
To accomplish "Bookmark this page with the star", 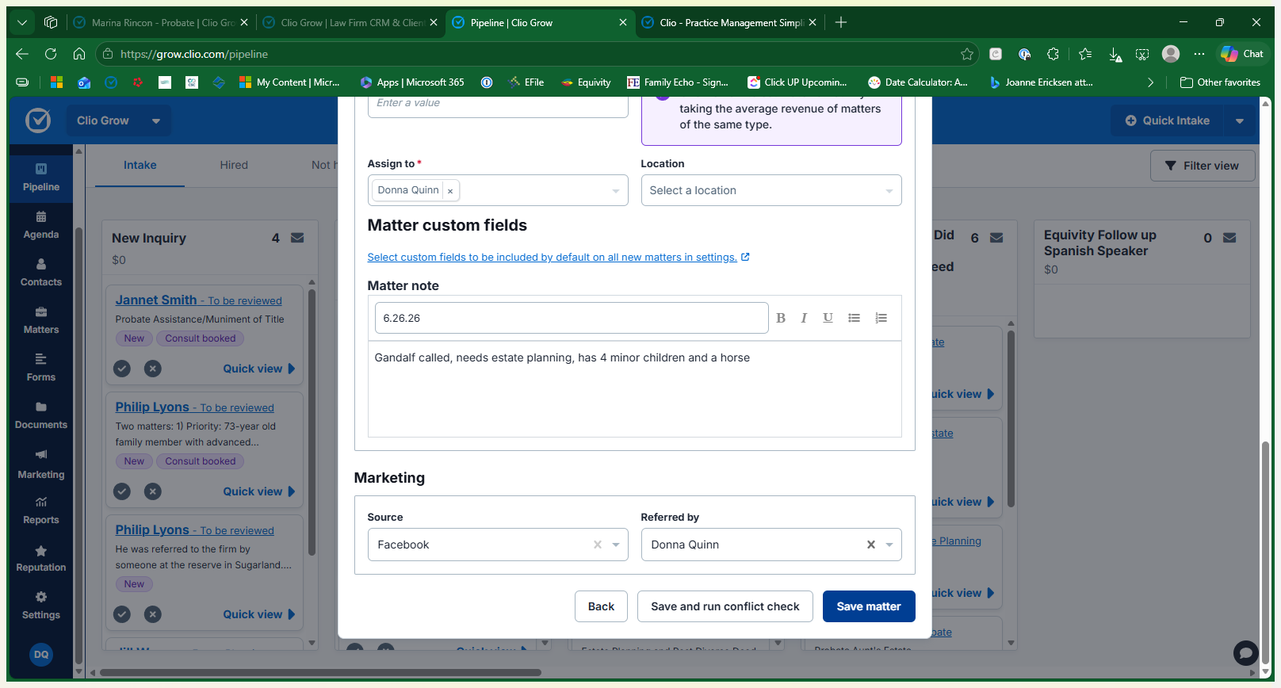I will coord(967,54).
